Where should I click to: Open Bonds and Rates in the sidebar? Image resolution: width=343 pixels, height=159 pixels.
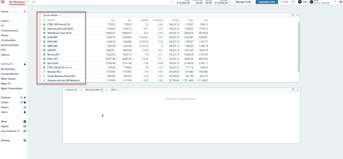10,45
